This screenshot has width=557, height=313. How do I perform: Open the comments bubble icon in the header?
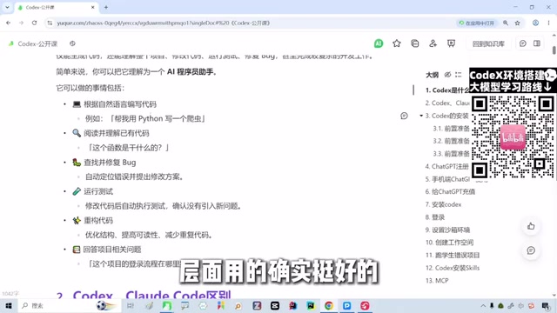click(x=522, y=43)
